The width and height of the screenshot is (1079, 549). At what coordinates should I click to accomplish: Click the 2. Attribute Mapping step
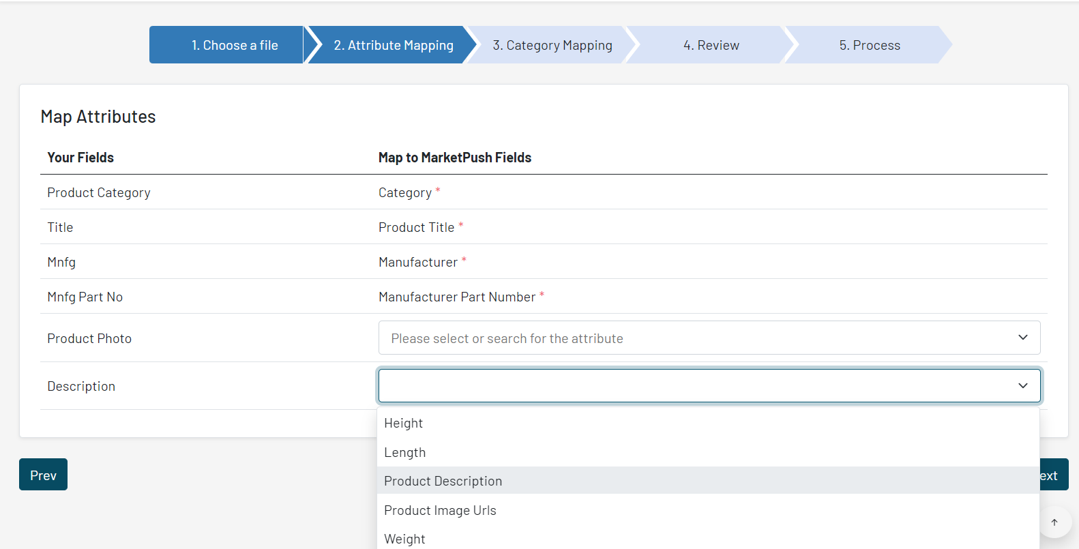(394, 46)
